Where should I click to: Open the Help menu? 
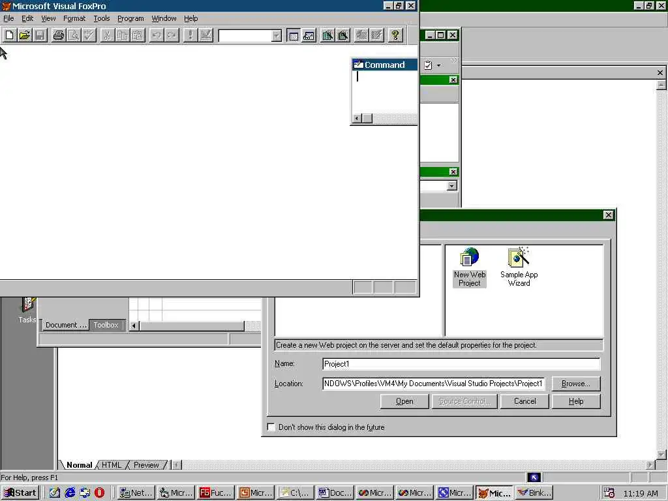(x=191, y=18)
